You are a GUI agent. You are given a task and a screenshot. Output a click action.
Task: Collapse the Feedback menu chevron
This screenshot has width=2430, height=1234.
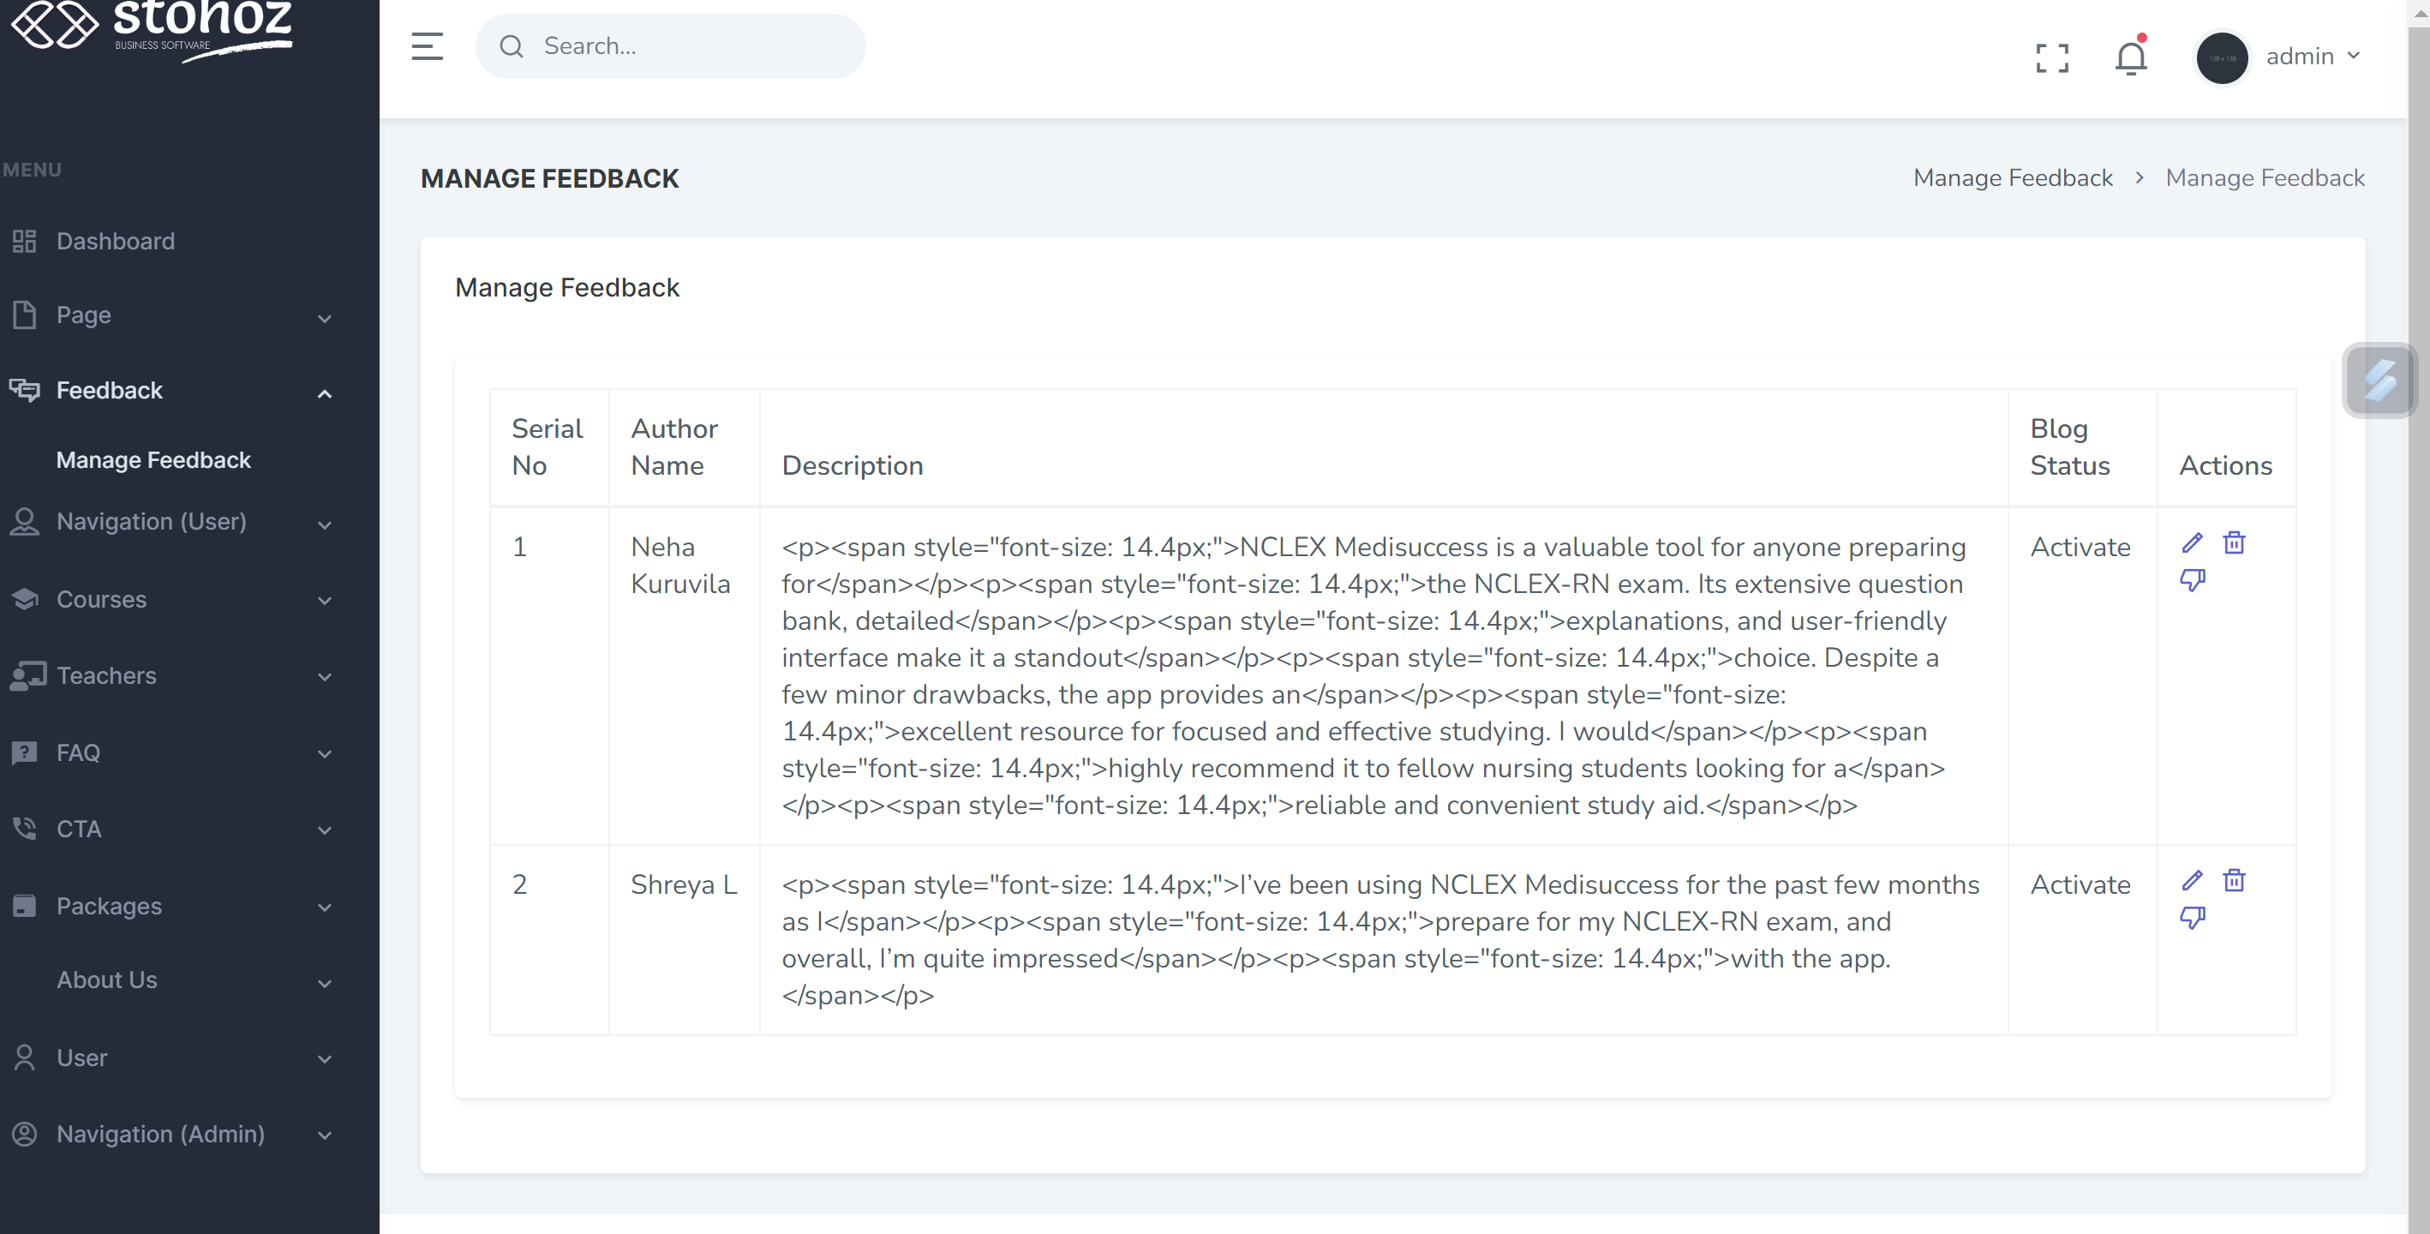point(325,394)
